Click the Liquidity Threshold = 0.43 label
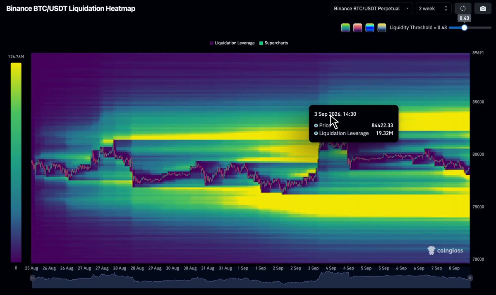This screenshot has height=295, width=496. (418, 28)
